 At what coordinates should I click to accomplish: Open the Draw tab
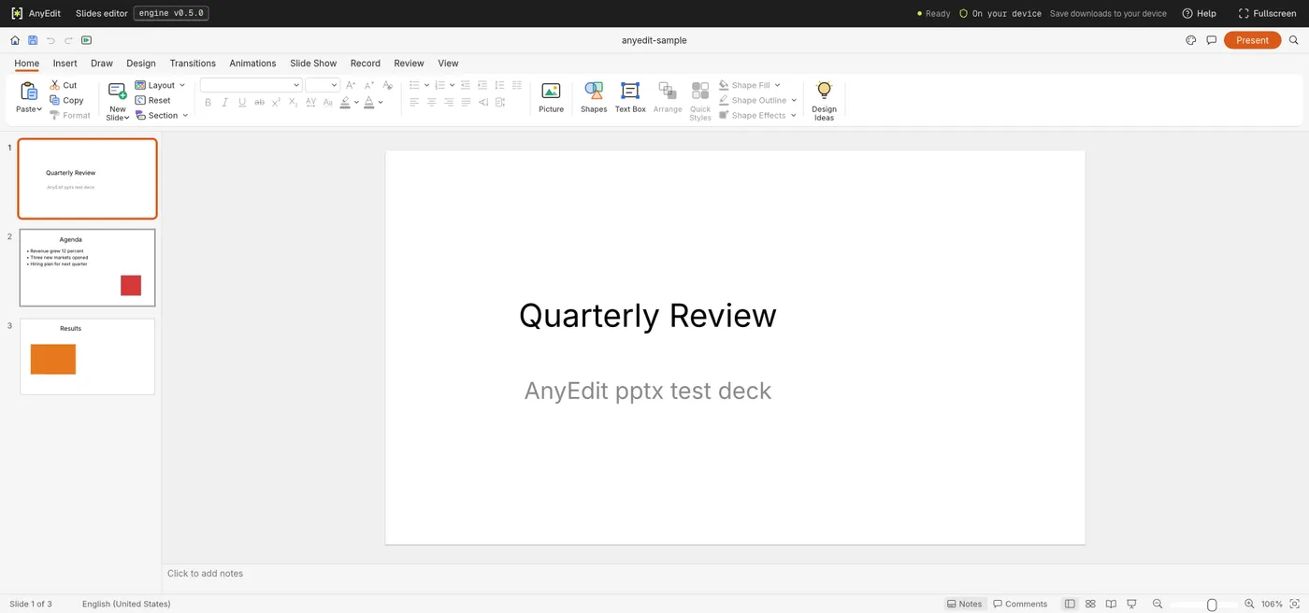tap(102, 64)
